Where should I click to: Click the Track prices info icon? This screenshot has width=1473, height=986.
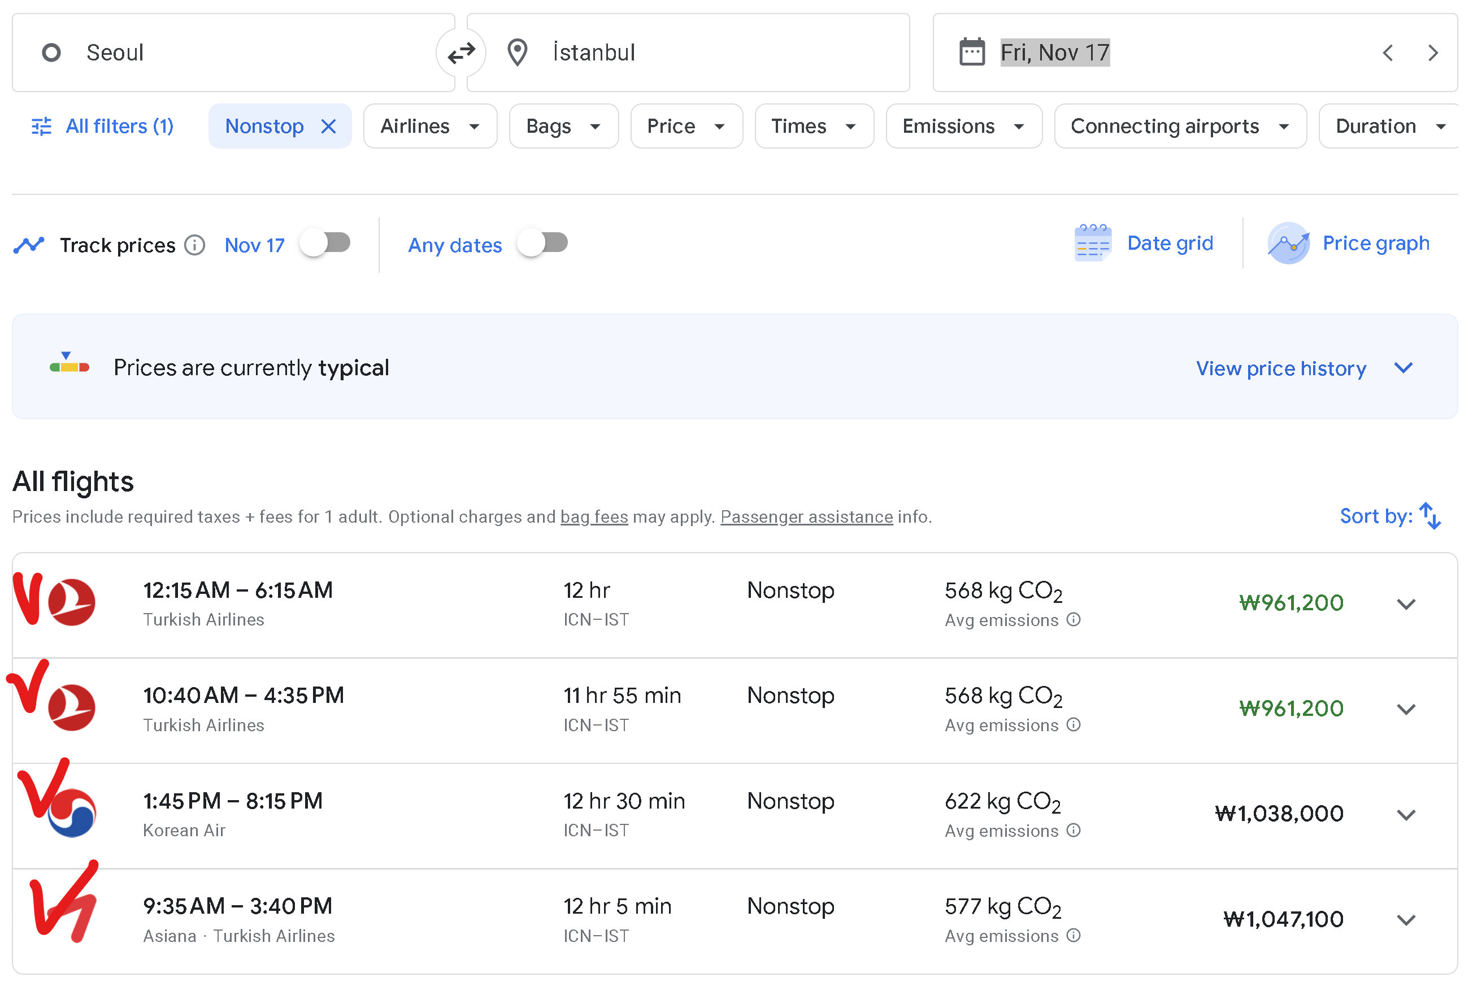195,245
